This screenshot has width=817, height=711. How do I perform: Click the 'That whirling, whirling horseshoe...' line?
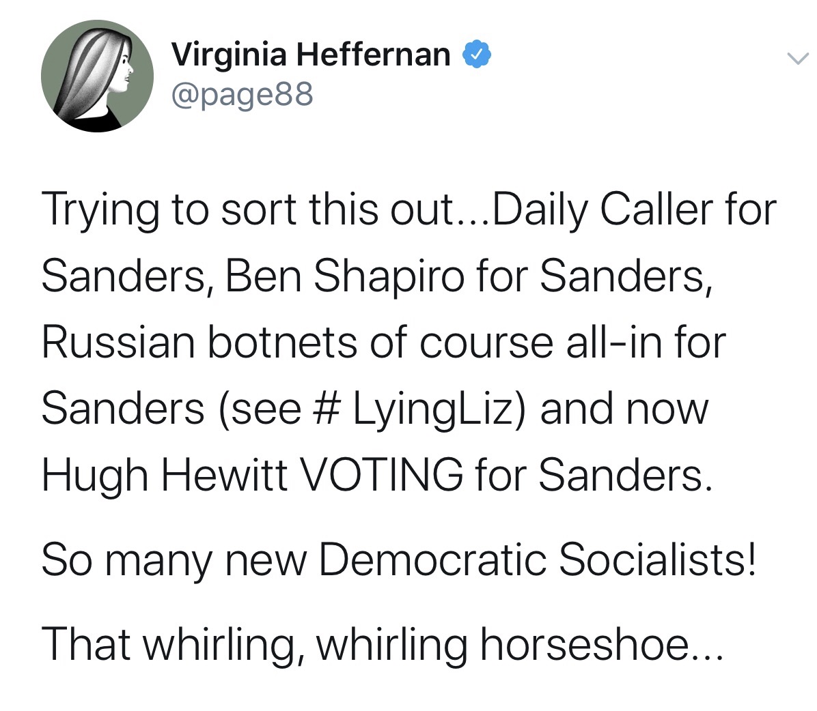(x=383, y=645)
